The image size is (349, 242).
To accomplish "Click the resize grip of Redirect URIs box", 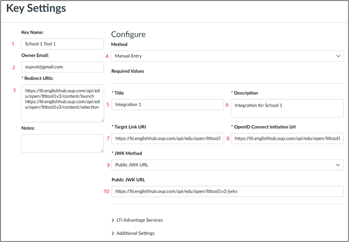I will 102,120.
